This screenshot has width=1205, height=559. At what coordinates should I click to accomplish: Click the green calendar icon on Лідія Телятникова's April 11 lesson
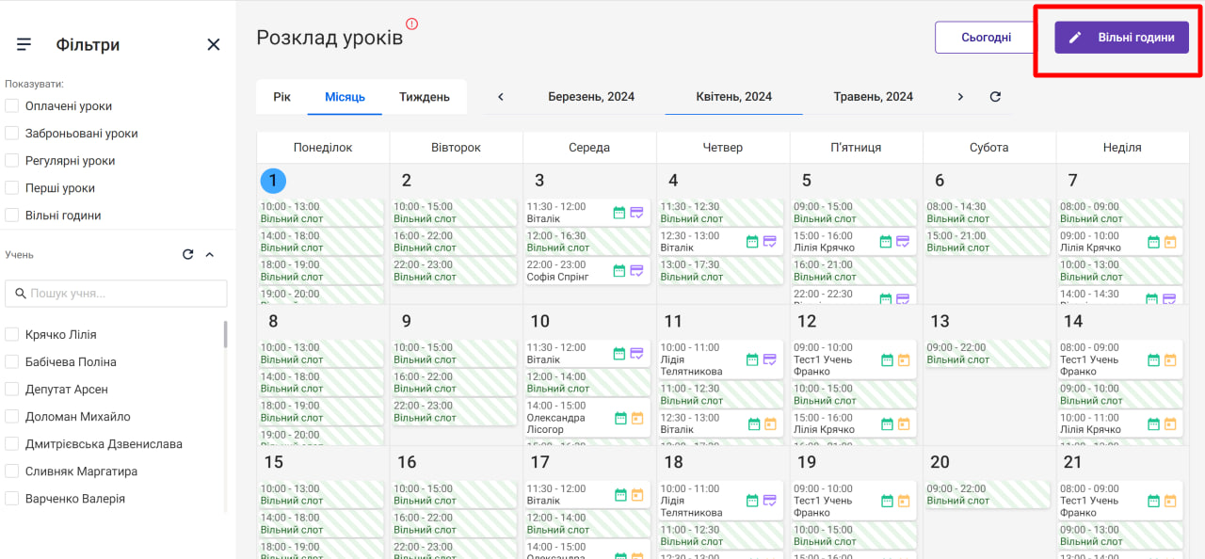(x=752, y=359)
